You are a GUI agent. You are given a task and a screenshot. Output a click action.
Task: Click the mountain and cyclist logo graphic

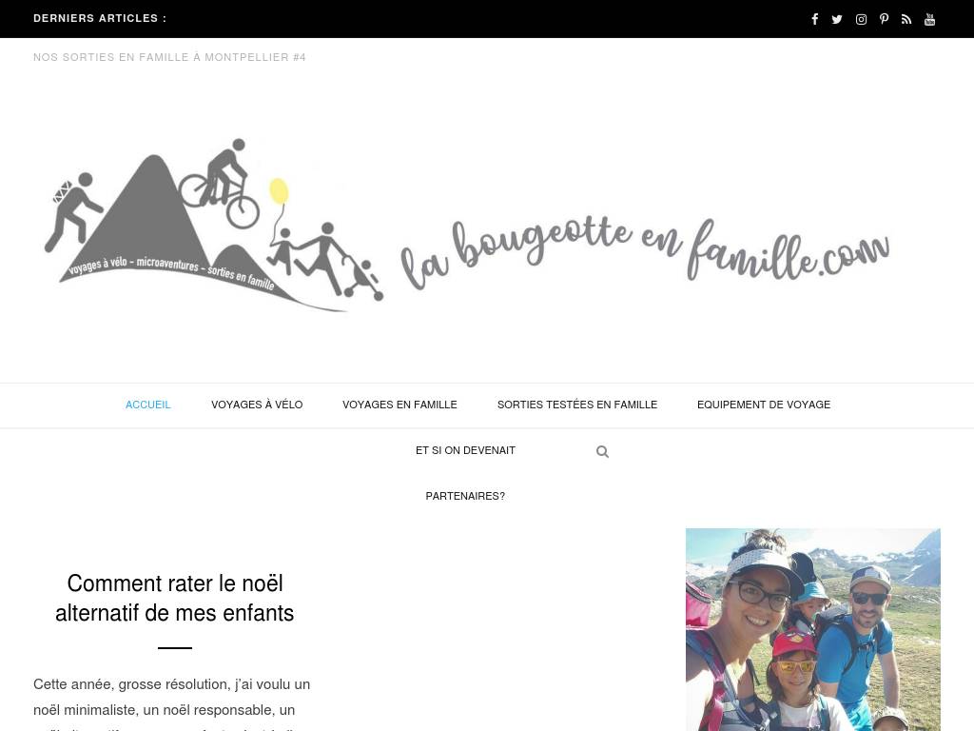click(x=213, y=225)
